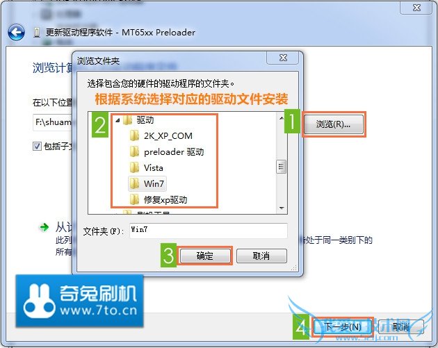The height and width of the screenshot is (348, 438).
Task: Confirm with the 确定 button
Action: (205, 256)
